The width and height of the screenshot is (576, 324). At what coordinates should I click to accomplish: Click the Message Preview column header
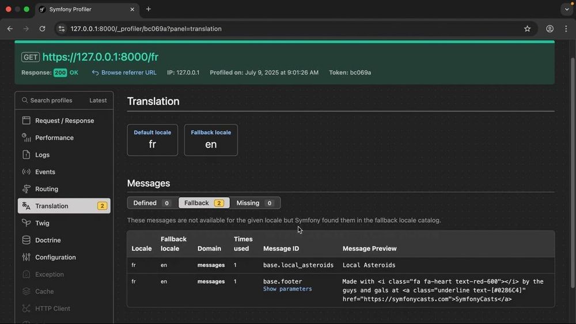[370, 249]
